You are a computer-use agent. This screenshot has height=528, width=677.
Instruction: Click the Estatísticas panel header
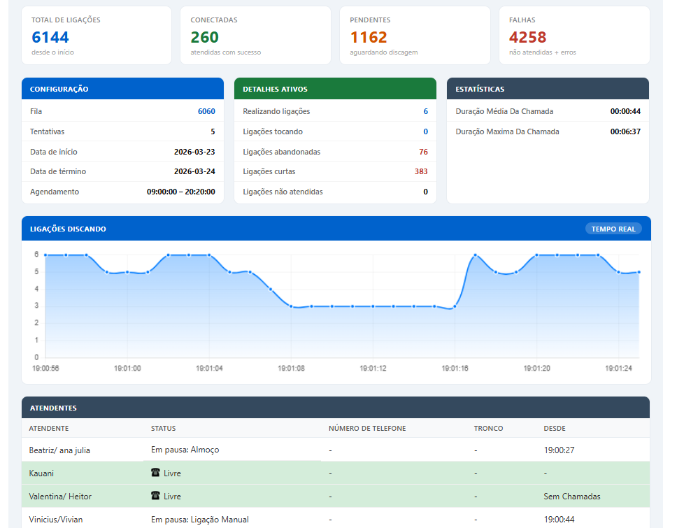coord(548,89)
